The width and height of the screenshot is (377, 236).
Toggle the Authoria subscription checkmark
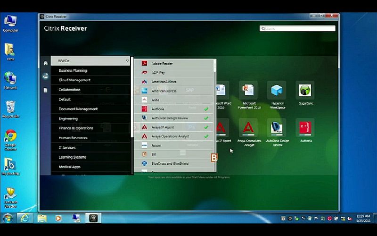pyautogui.click(x=206, y=109)
